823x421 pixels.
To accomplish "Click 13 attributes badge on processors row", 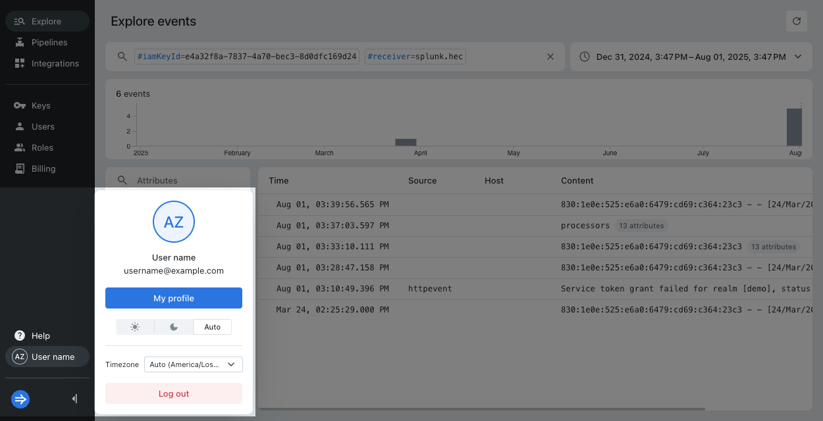I will [641, 226].
